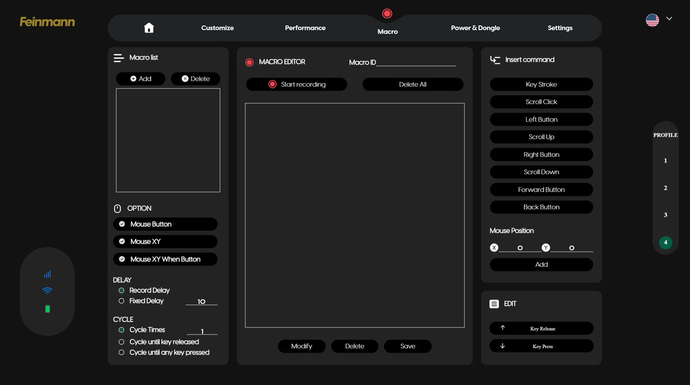Screen dimensions: 690x385
Task: Go to the Home icon tab
Action: pyautogui.click(x=149, y=28)
